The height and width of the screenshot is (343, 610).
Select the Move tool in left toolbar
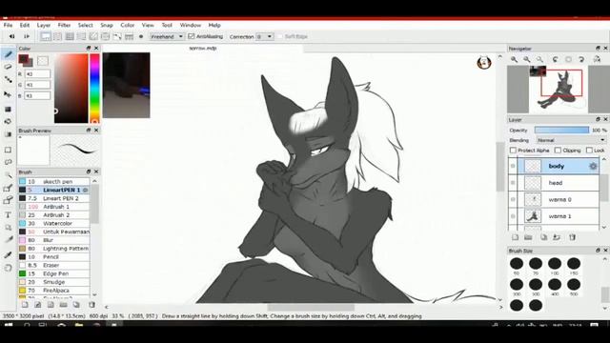(9, 94)
